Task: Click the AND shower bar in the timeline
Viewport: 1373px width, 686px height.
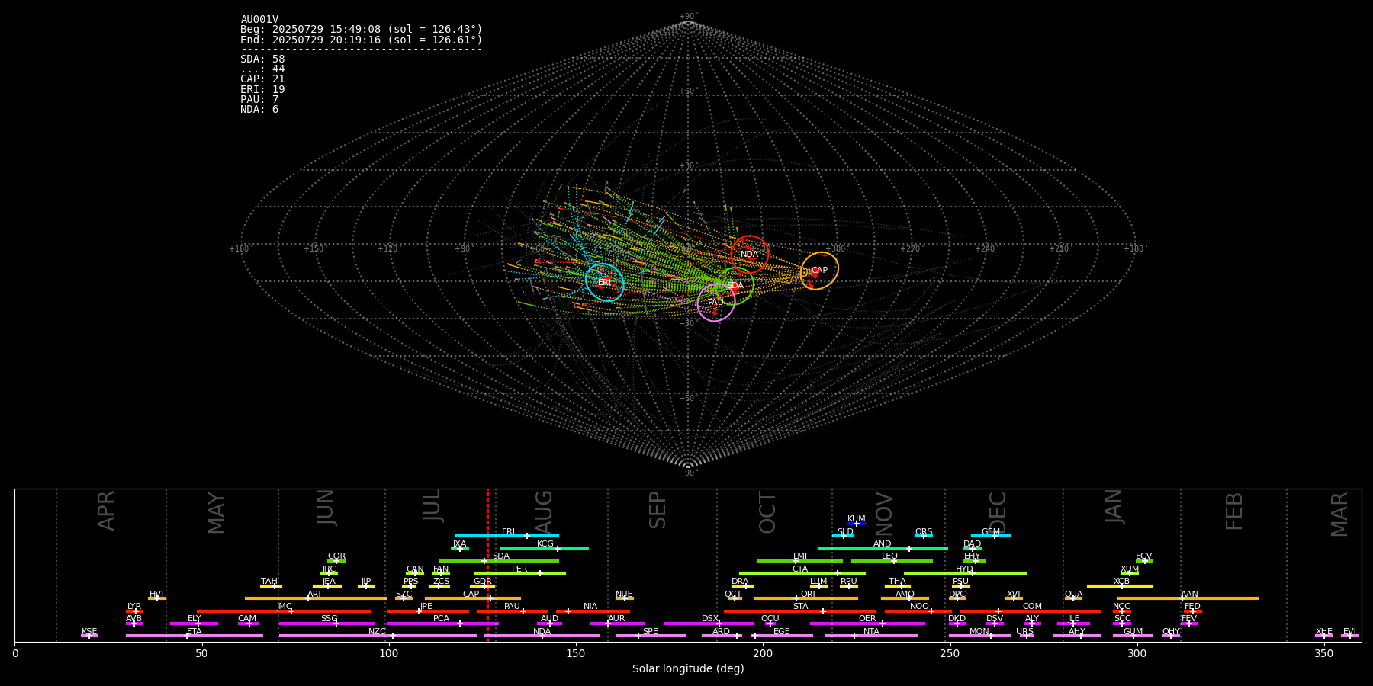Action: 883,548
